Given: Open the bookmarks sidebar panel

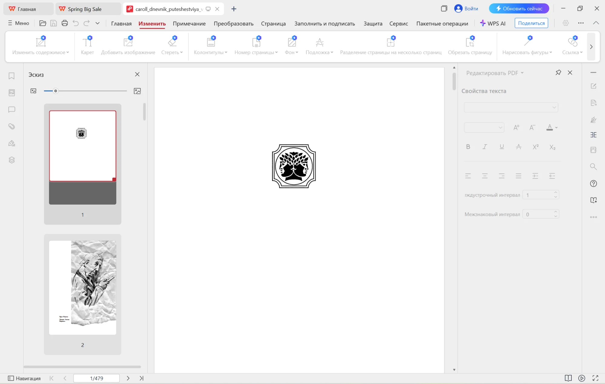Looking at the screenshot, I should (x=12, y=76).
